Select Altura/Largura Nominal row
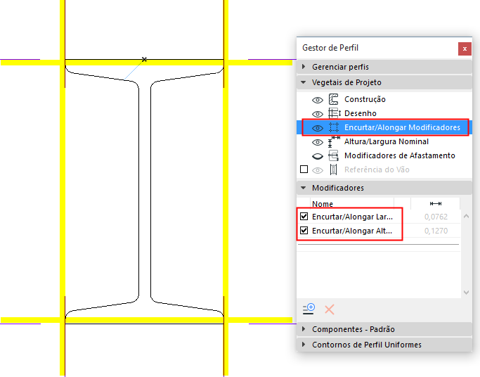Image resolution: width=480 pixels, height=377 pixels. coord(384,141)
